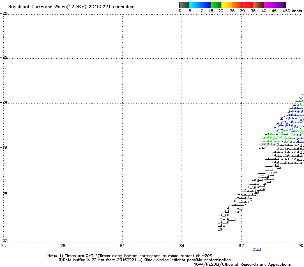Click the longitude label '81'

122,246
